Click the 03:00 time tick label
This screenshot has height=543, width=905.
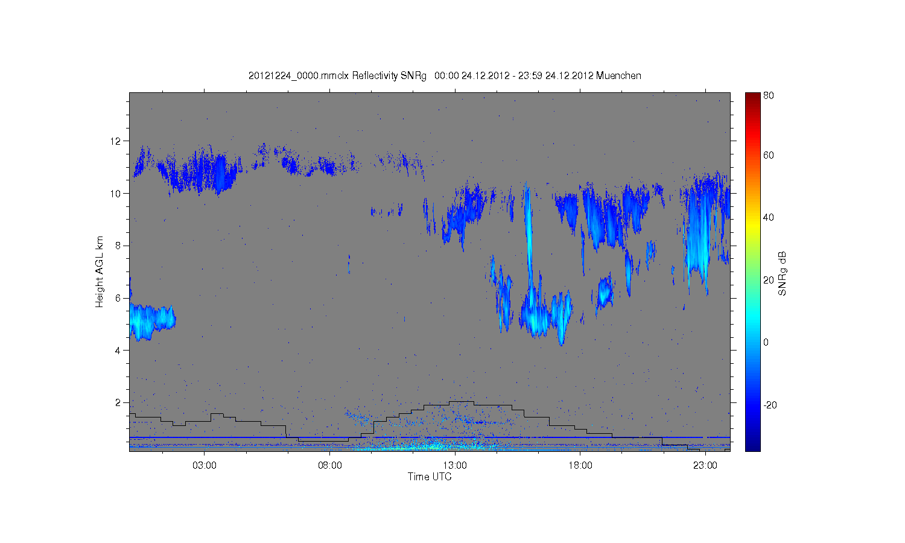tap(205, 466)
